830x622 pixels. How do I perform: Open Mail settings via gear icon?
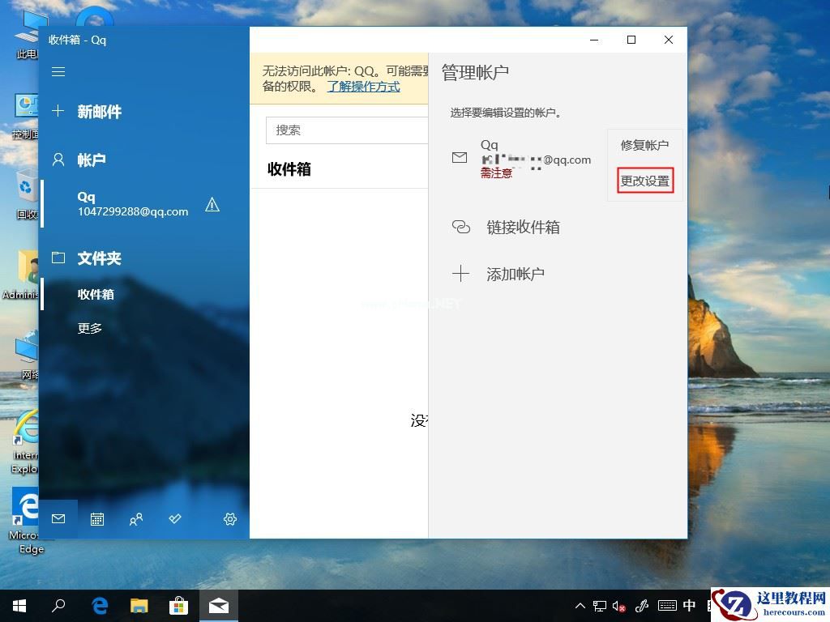pyautogui.click(x=229, y=519)
